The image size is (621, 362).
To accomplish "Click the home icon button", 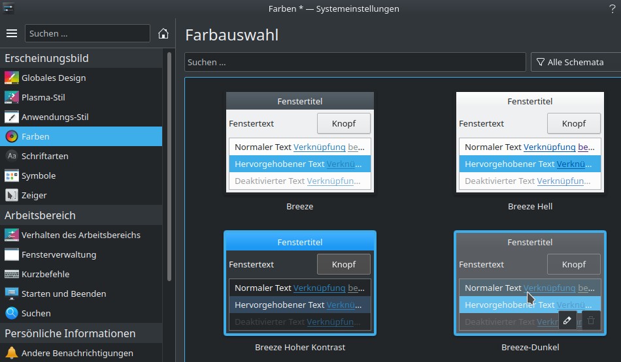I will tap(163, 33).
